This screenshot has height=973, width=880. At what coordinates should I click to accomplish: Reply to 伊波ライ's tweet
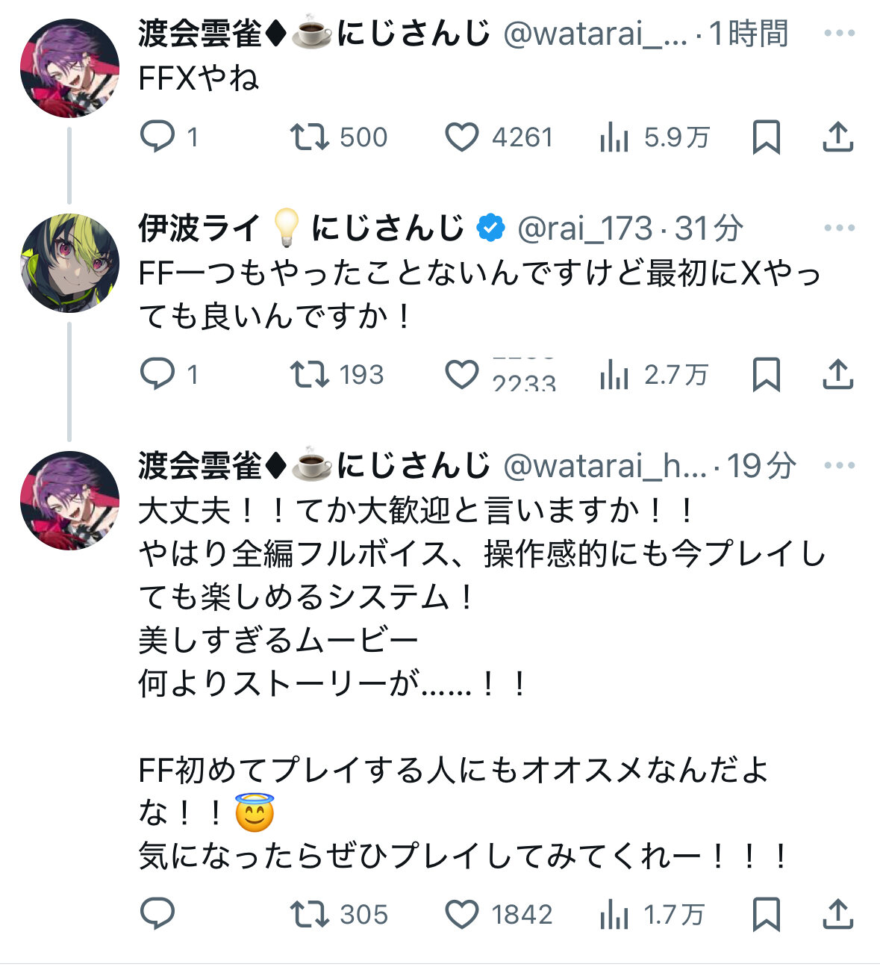tap(157, 374)
